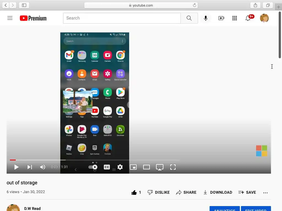Viewport: 282px width, 211px height.
Task: Click the page vertical scrollbar
Action: [280, 35]
